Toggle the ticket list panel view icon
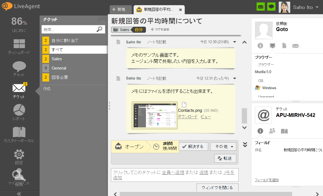Image resolution: width=323 pixels, height=196 pixels. click(x=102, y=19)
